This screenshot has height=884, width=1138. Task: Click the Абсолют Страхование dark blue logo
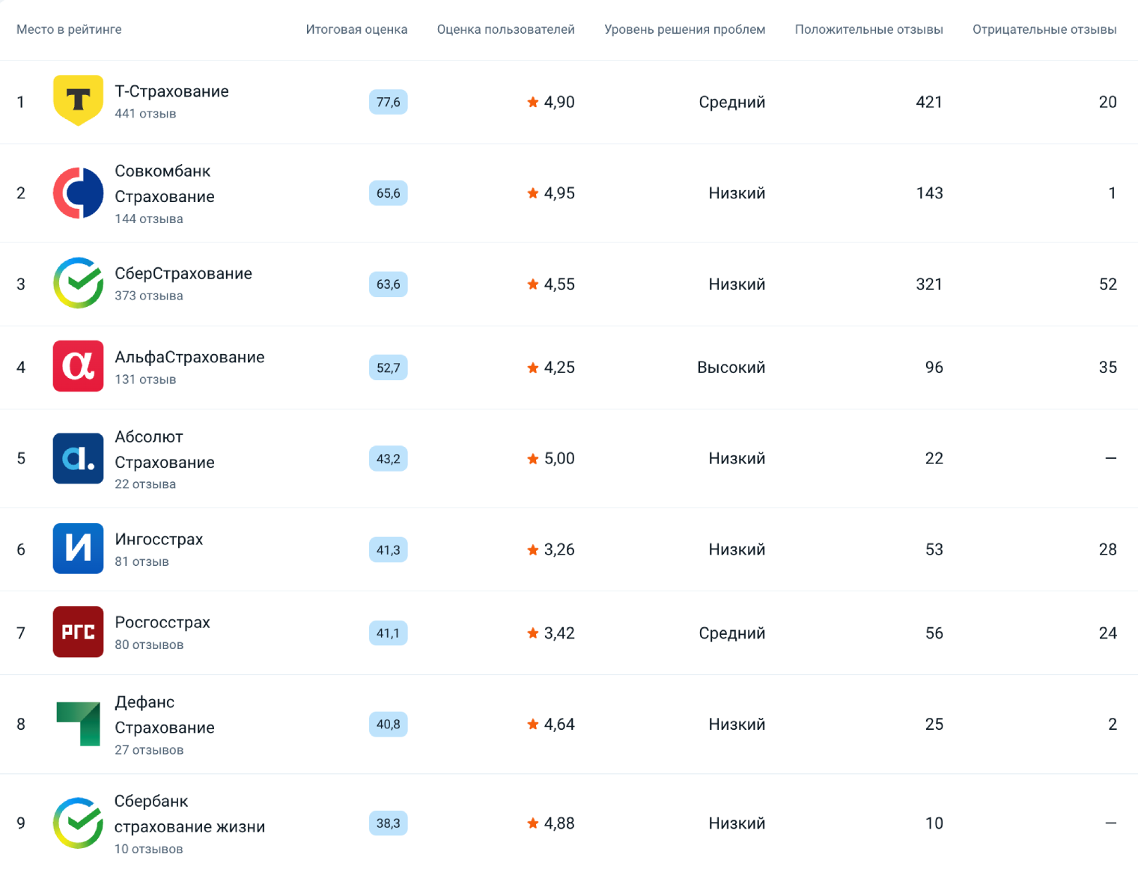79,458
